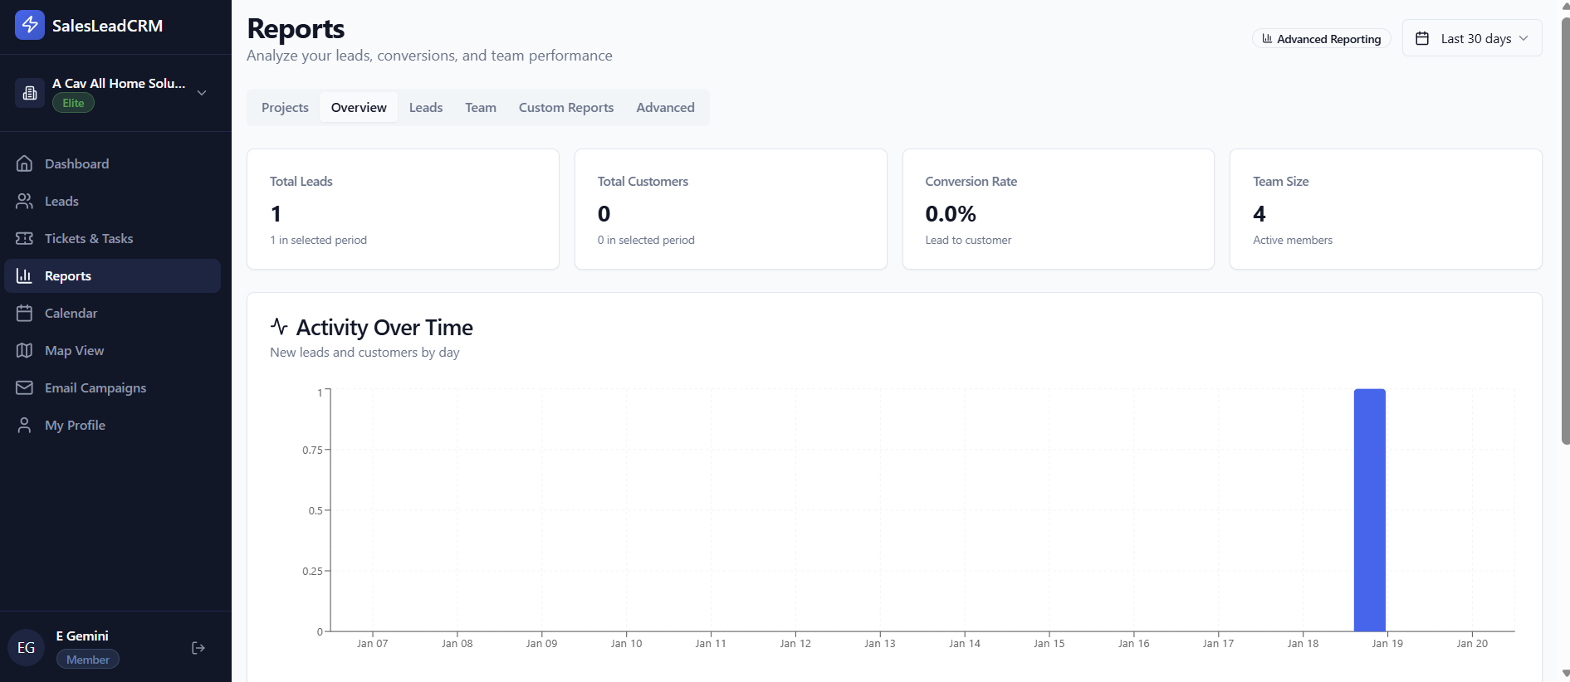This screenshot has height=682, width=1570.
Task: Switch to the Projects tab
Action: 285,107
